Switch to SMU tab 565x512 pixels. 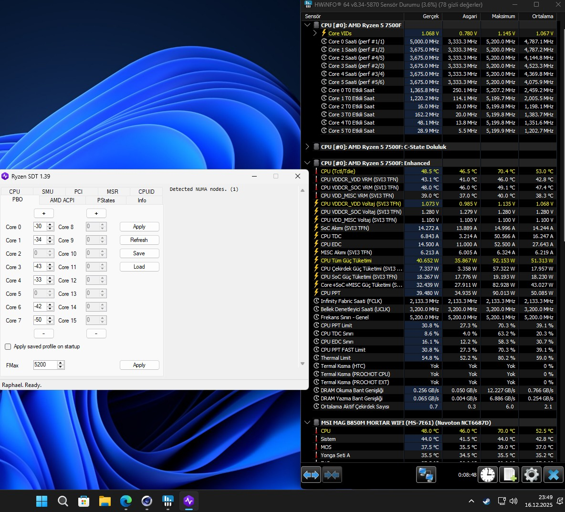[x=47, y=191]
